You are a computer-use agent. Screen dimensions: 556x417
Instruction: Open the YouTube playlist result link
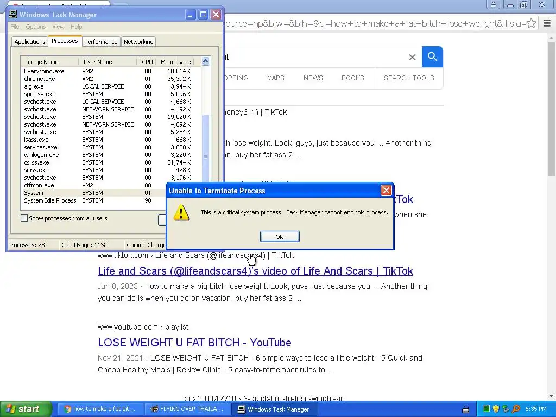194,343
